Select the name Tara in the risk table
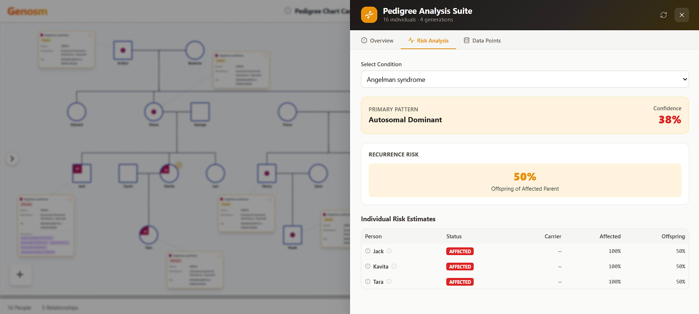The height and width of the screenshot is (314, 699). 378,282
